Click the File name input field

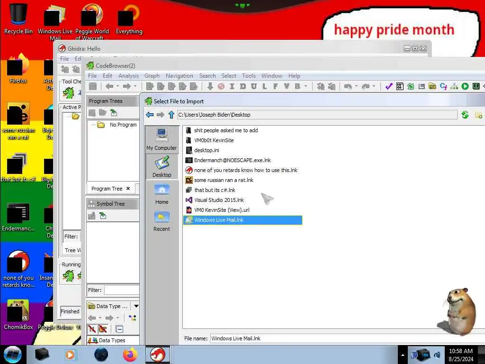coord(347,338)
